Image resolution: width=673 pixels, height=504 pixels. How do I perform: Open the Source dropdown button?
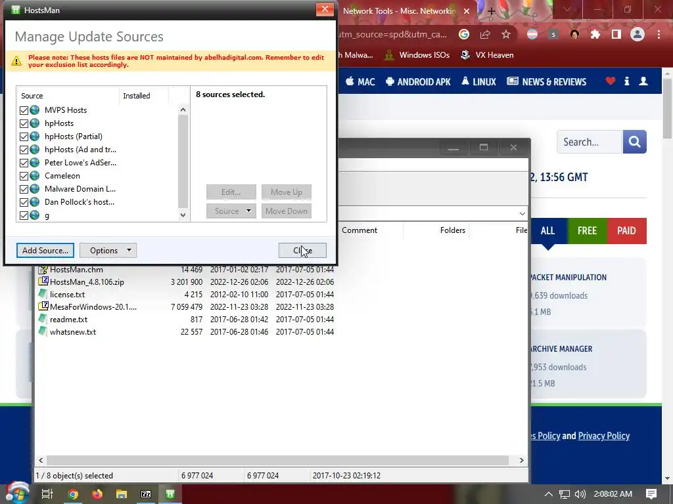pyautogui.click(x=231, y=211)
